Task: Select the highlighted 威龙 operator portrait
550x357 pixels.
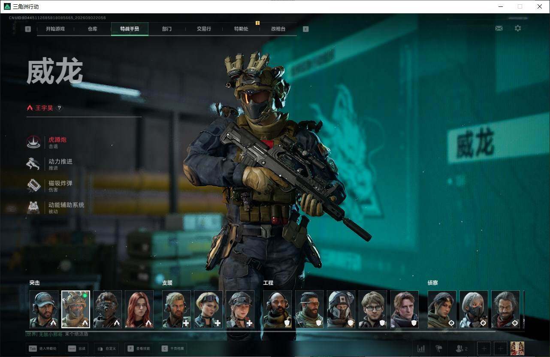Action: coord(76,309)
